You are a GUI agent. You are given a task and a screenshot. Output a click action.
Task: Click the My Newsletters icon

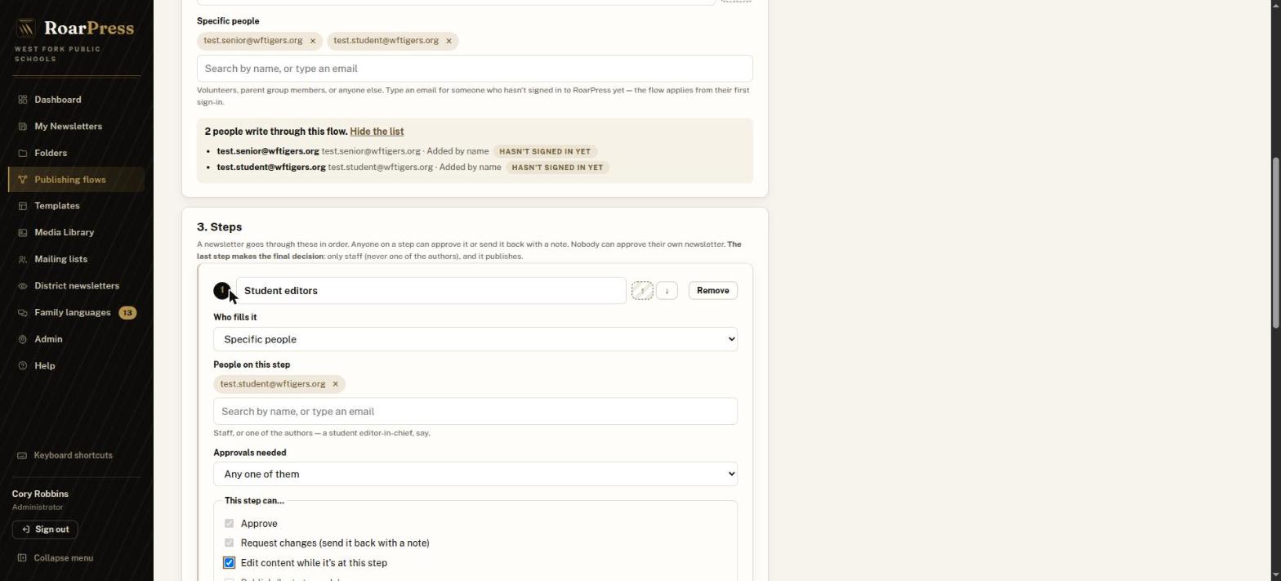click(23, 127)
